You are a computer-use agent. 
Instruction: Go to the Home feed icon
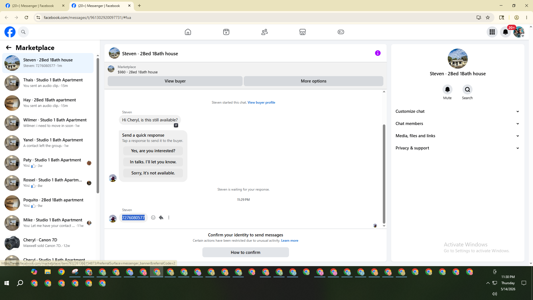pyautogui.click(x=188, y=32)
